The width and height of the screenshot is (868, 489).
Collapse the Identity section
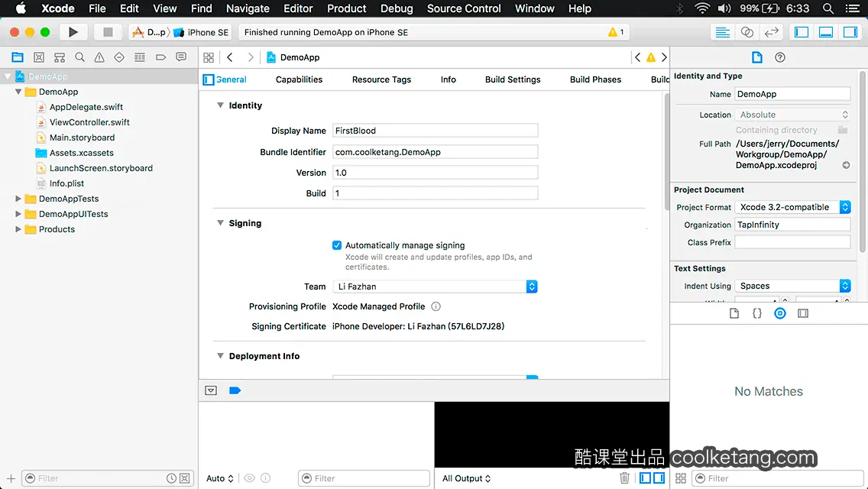point(220,105)
